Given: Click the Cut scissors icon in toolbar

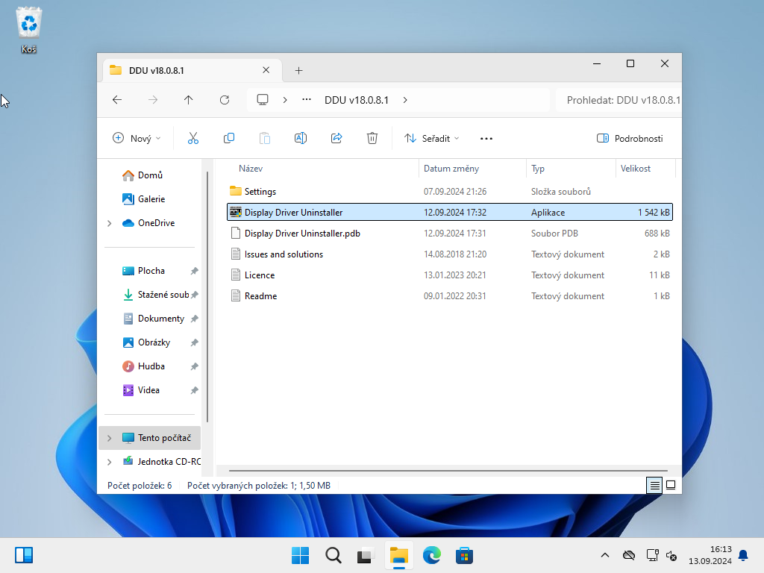Looking at the screenshot, I should coord(193,138).
